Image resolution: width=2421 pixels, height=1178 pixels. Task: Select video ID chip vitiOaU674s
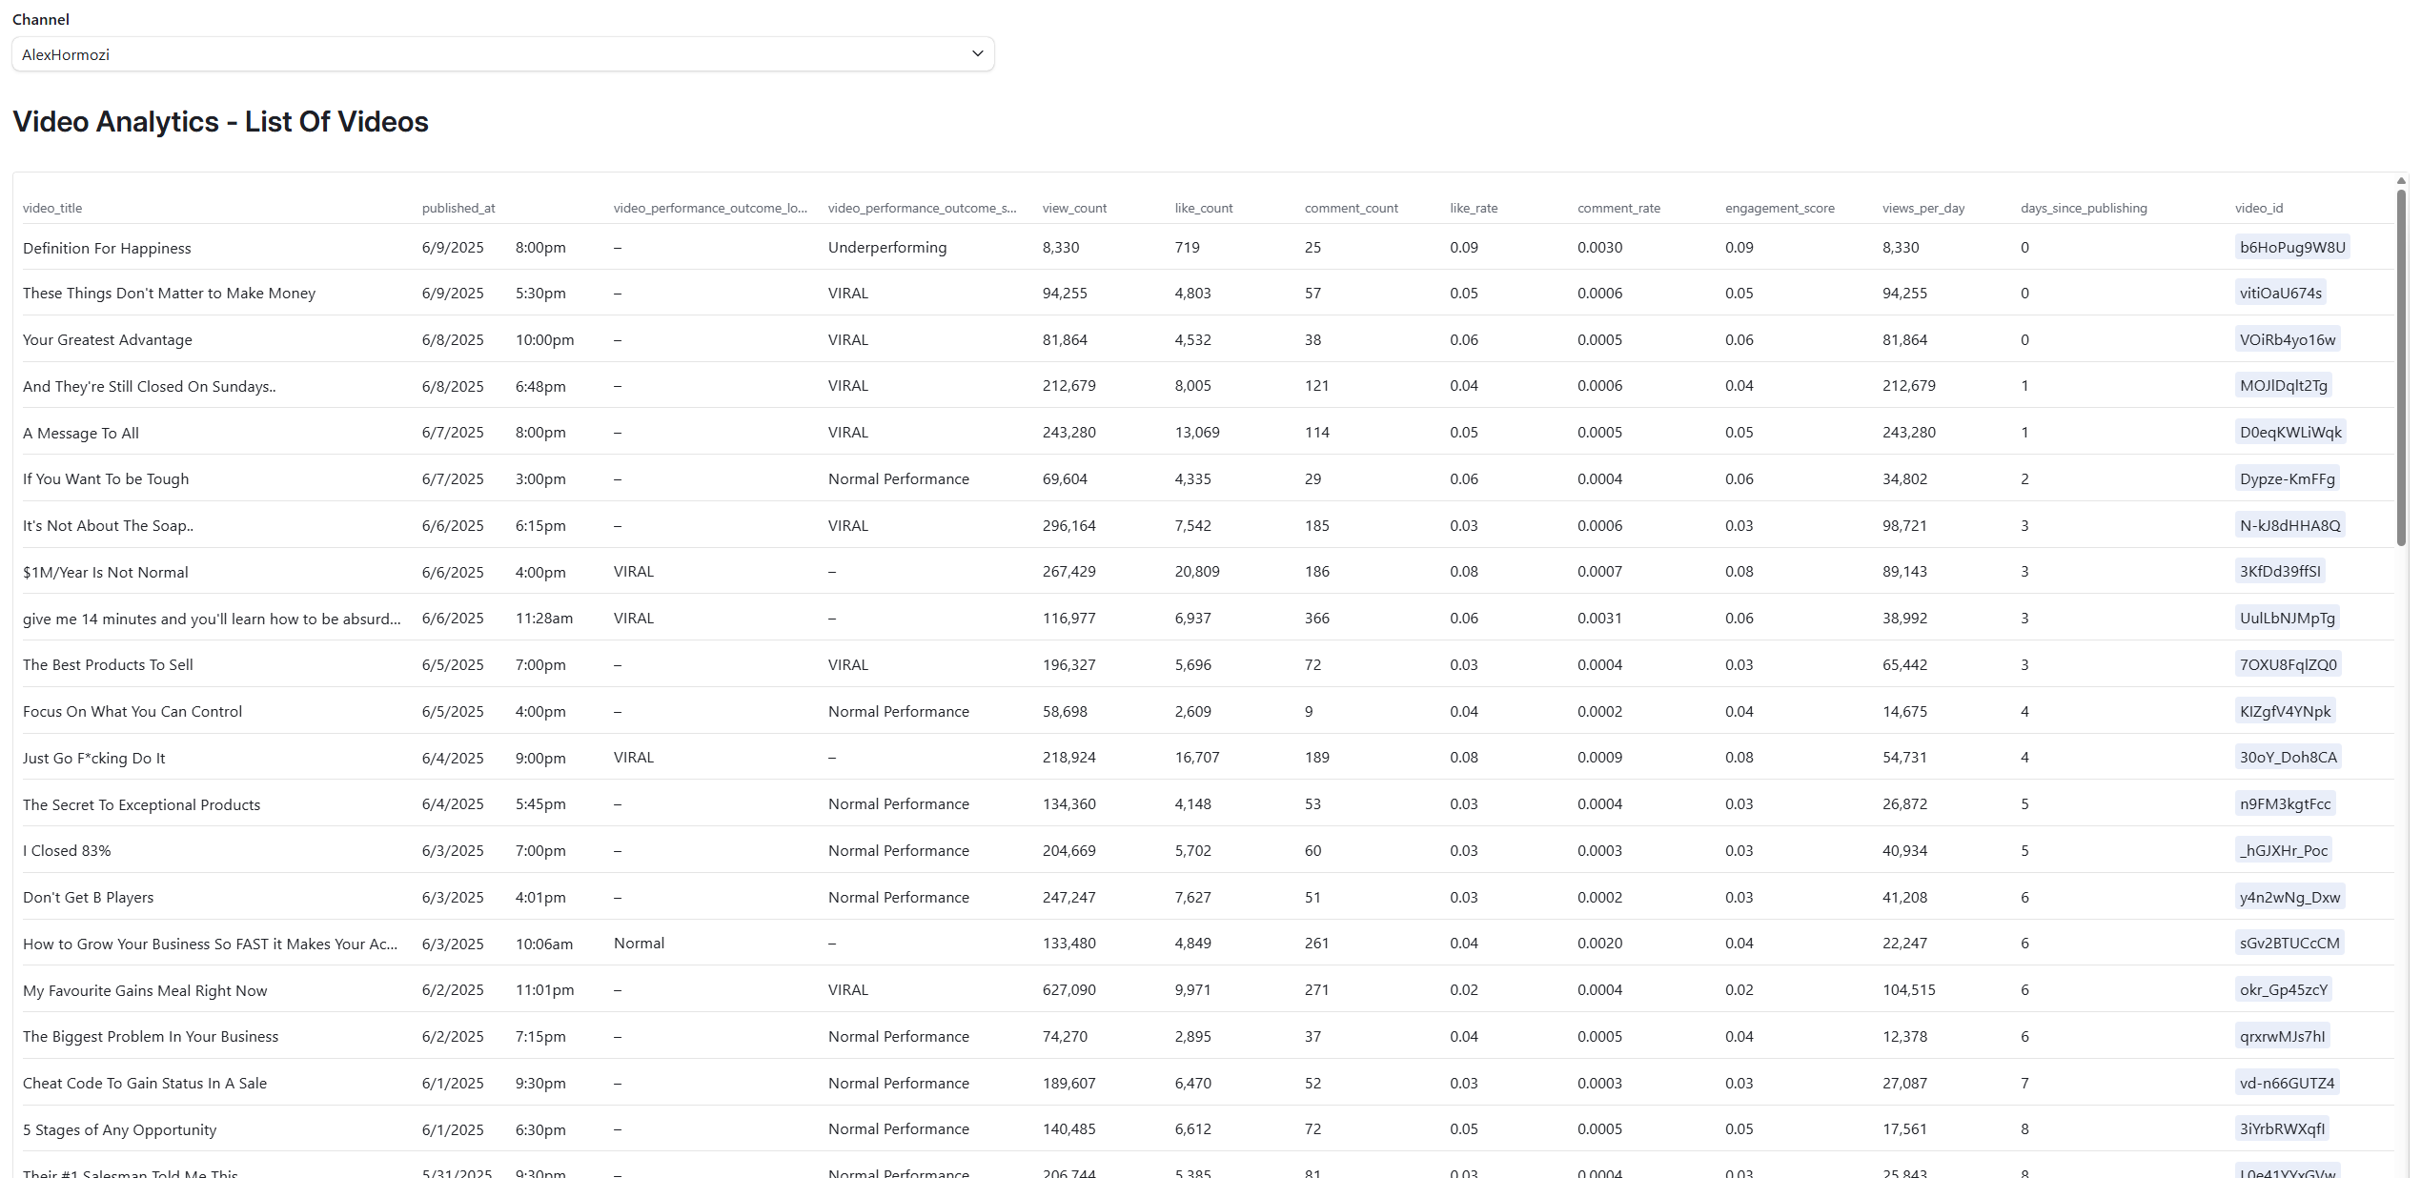pyautogui.click(x=2280, y=293)
